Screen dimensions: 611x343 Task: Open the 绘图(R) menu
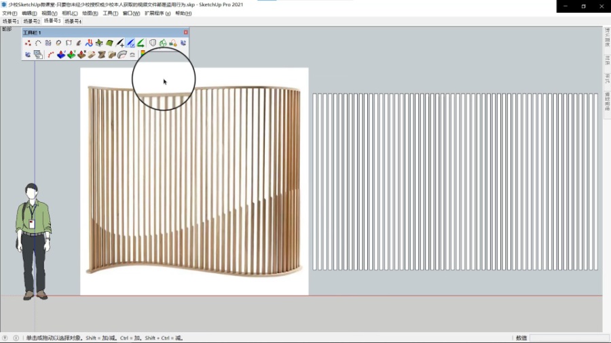click(x=90, y=14)
